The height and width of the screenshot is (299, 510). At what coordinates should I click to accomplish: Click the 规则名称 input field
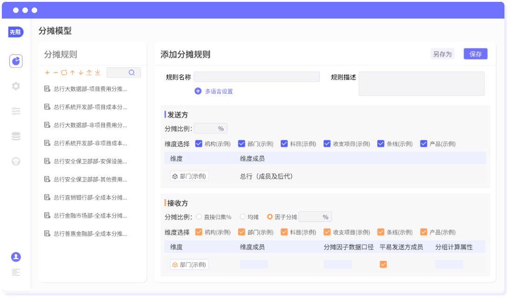click(256, 77)
